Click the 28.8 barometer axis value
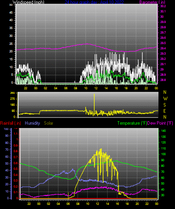Screen dimensions: 175x209 163,80
